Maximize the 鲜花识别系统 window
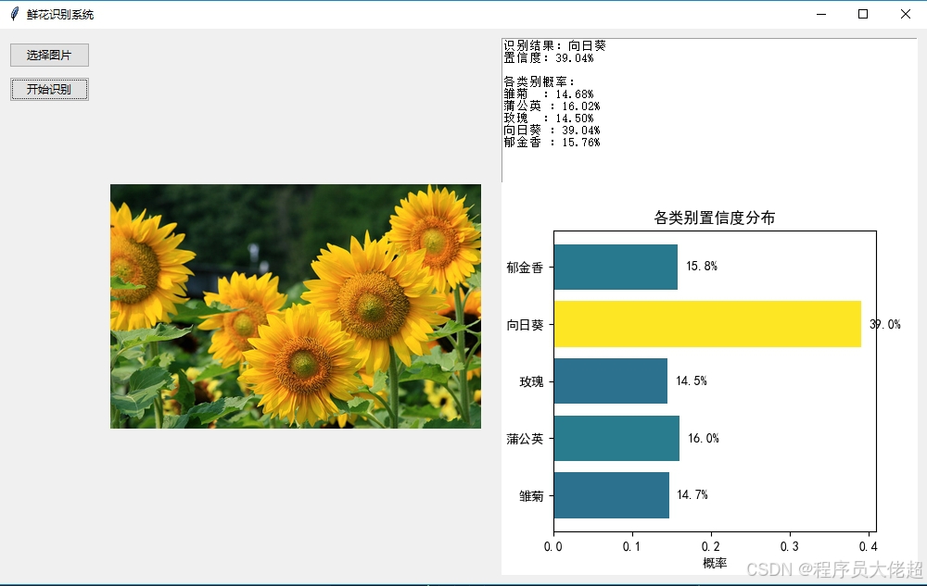This screenshot has height=586, width=927. 863,14
